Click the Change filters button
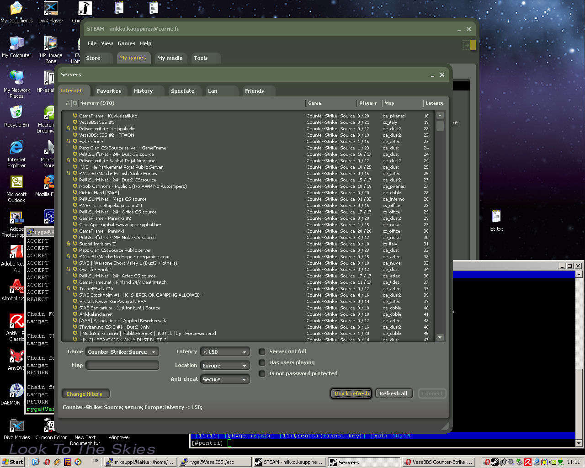585x468 pixels. pyautogui.click(x=85, y=394)
